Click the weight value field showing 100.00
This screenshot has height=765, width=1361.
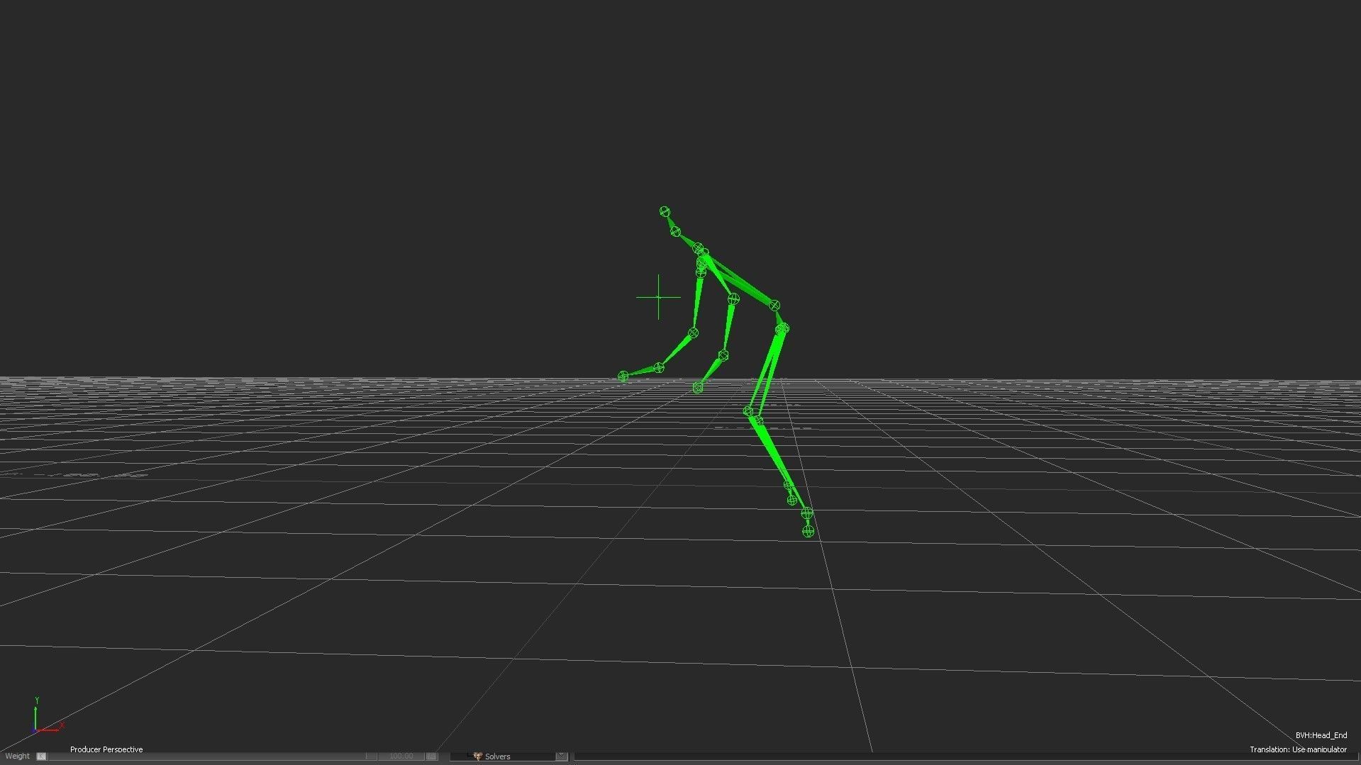tap(401, 756)
